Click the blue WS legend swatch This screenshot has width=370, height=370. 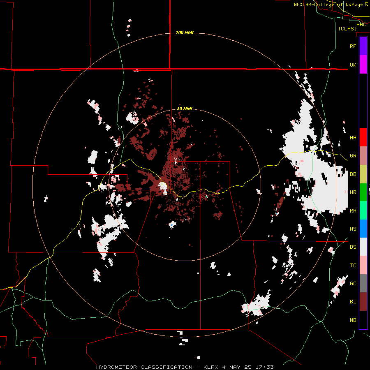(x=363, y=229)
